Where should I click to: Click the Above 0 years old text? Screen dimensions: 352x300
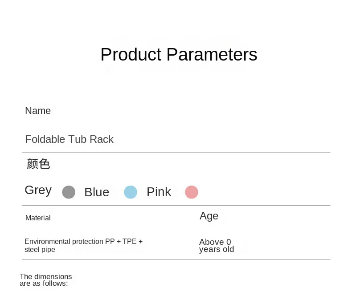pos(217,246)
